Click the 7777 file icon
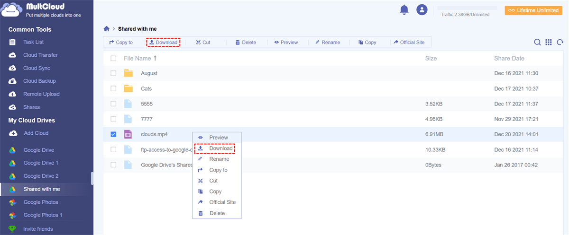569x235 pixels. click(x=128, y=119)
